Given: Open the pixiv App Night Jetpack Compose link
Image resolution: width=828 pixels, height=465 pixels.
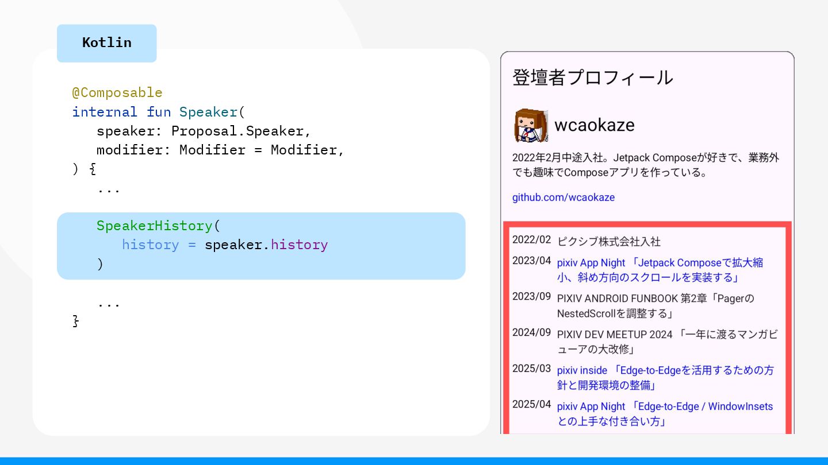Looking at the screenshot, I should click(x=660, y=270).
